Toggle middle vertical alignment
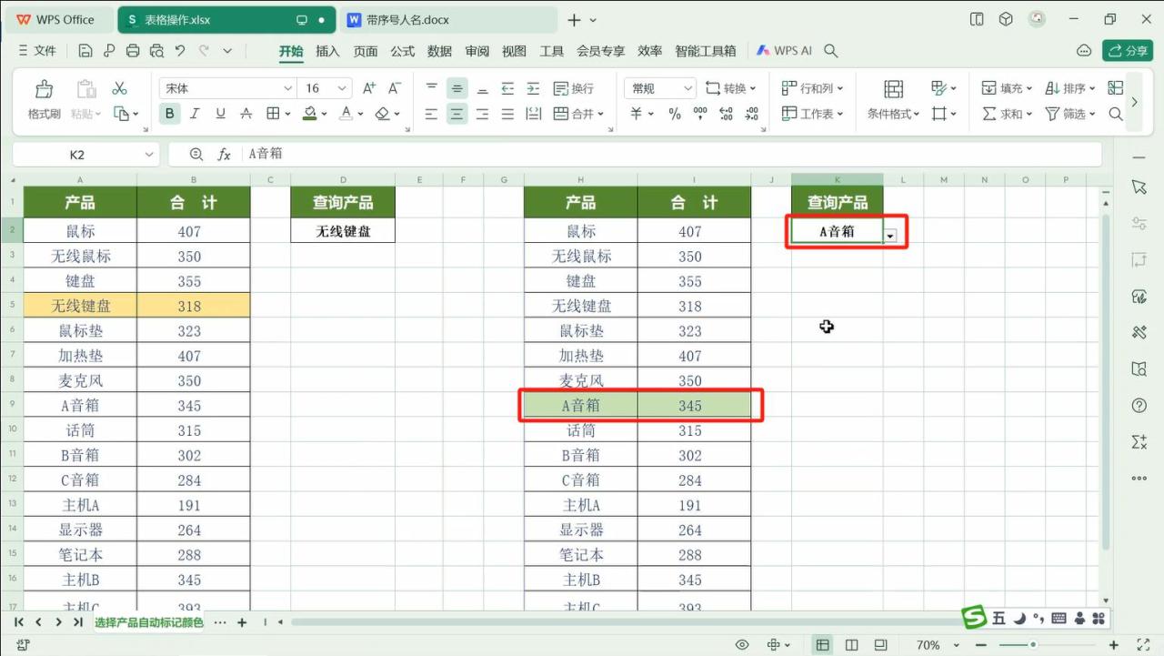This screenshot has height=656, width=1164. (x=457, y=88)
